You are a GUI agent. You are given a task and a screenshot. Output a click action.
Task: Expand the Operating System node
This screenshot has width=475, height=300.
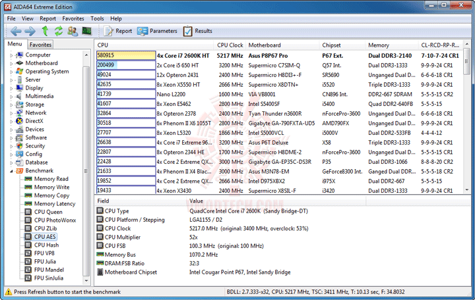(11, 72)
